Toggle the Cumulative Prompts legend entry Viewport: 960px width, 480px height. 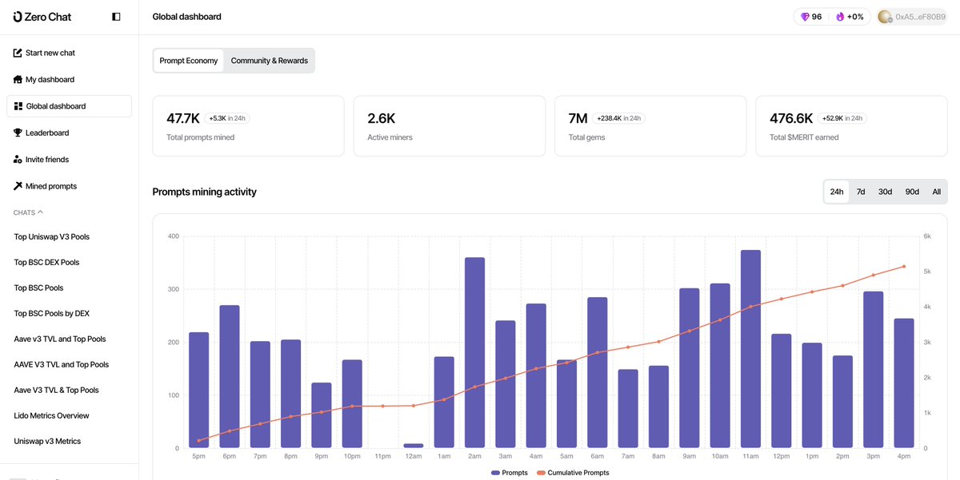click(573, 472)
